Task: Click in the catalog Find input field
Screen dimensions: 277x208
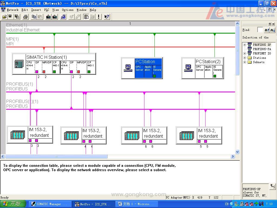Action: pyautogui.click(x=260, y=30)
